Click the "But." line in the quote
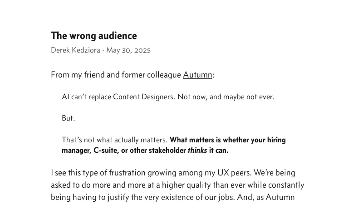 (68, 118)
